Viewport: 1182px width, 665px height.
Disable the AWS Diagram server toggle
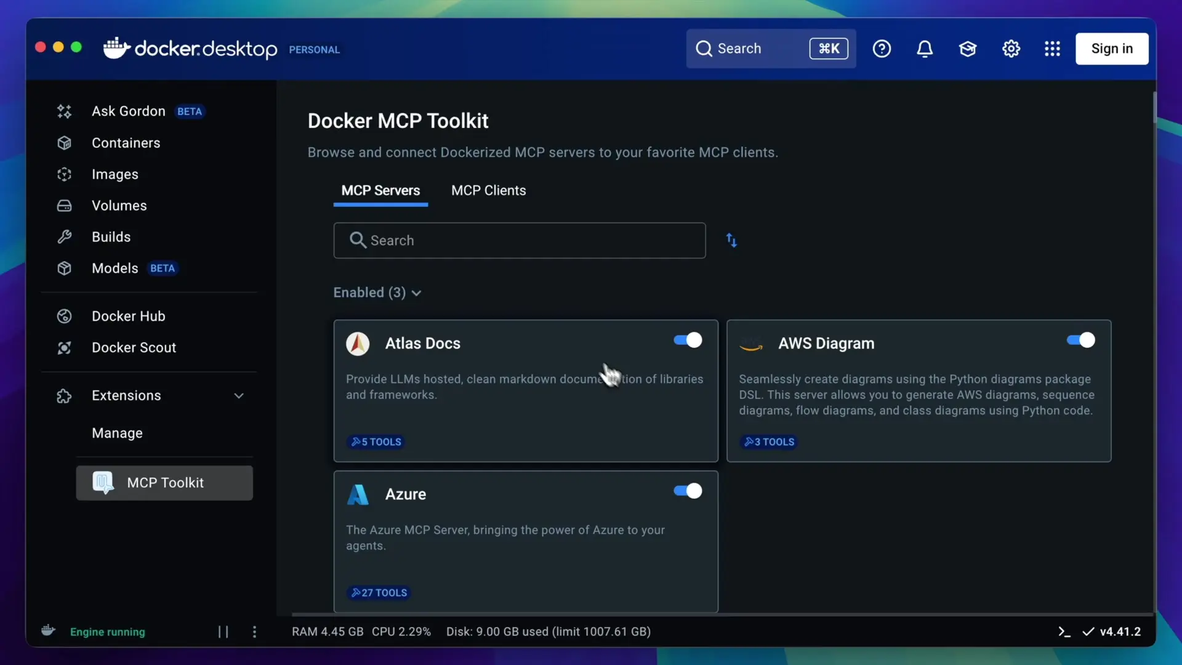pos(1081,340)
